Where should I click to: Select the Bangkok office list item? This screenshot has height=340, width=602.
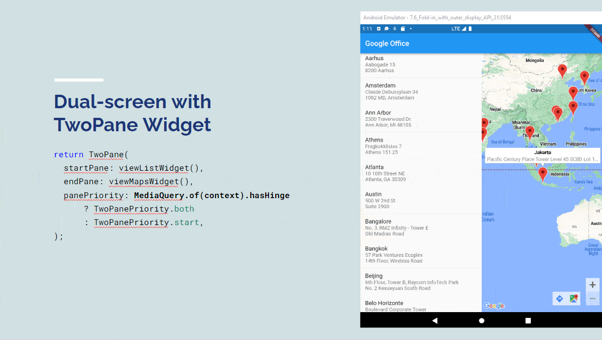tap(421, 254)
